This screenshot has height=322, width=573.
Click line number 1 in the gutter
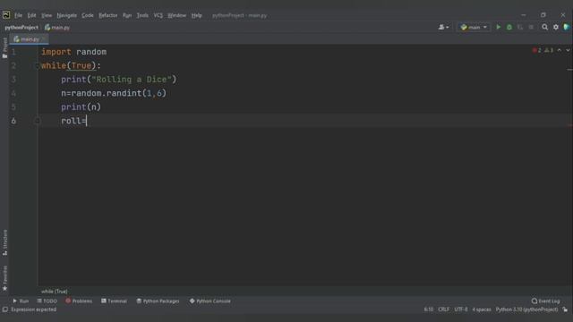pos(13,52)
